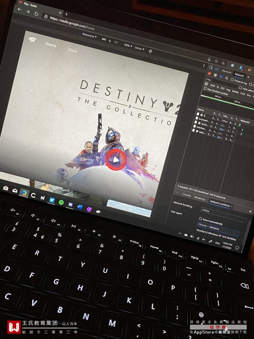Expand more DevTools tabs chevron
This screenshot has width=254, height=339.
[248, 77]
